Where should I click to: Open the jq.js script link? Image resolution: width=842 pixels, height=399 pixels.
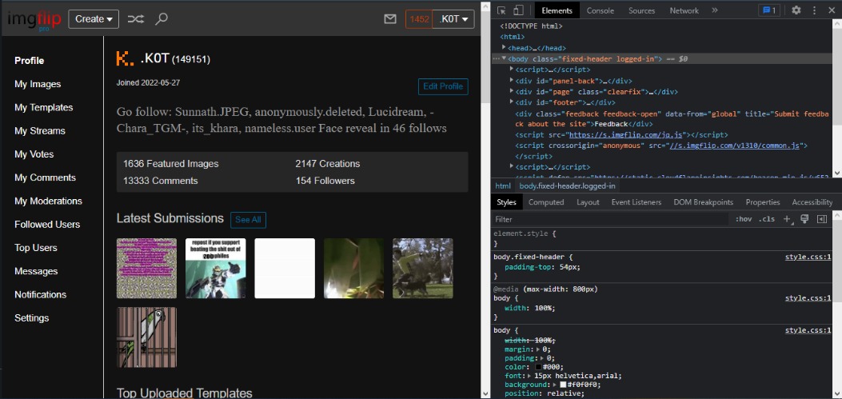point(627,135)
